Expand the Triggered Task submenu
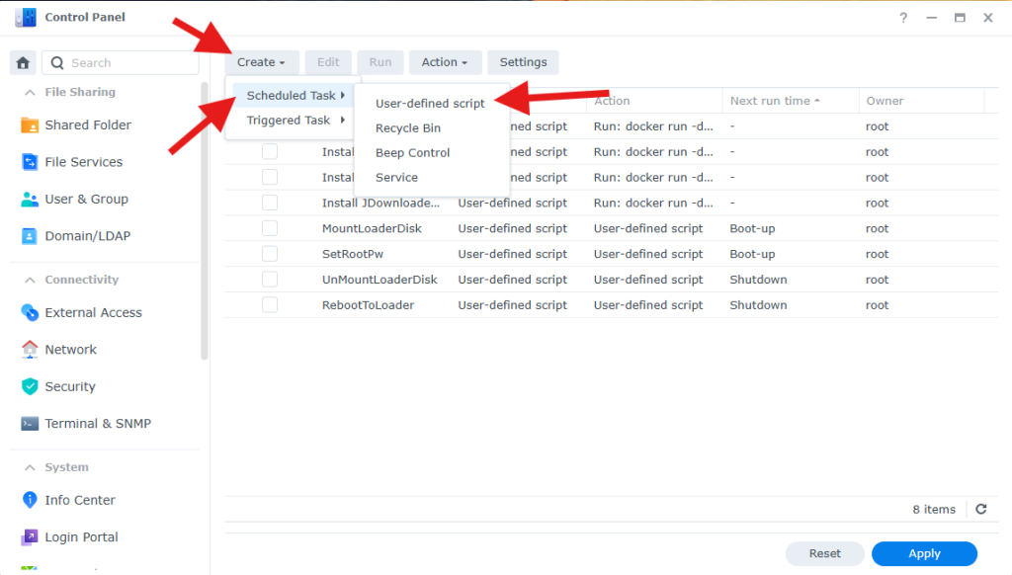 click(293, 120)
